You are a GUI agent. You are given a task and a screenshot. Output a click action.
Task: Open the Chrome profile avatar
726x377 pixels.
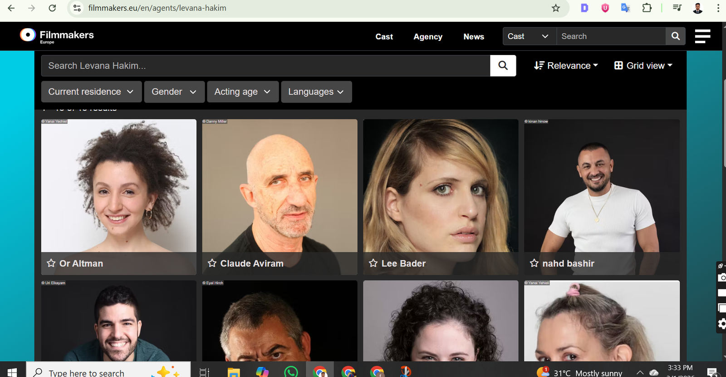click(x=698, y=8)
